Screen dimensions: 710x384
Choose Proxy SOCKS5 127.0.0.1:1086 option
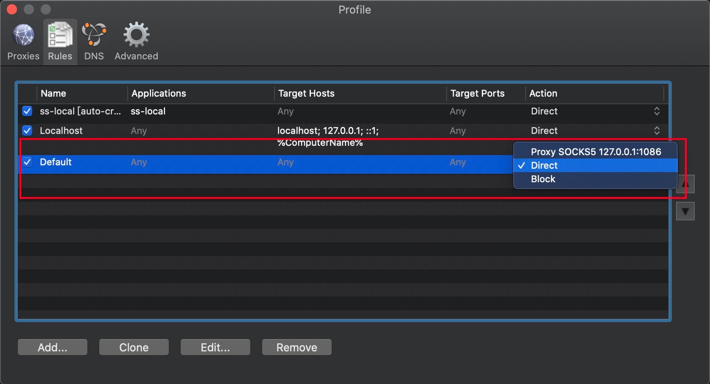click(x=595, y=152)
